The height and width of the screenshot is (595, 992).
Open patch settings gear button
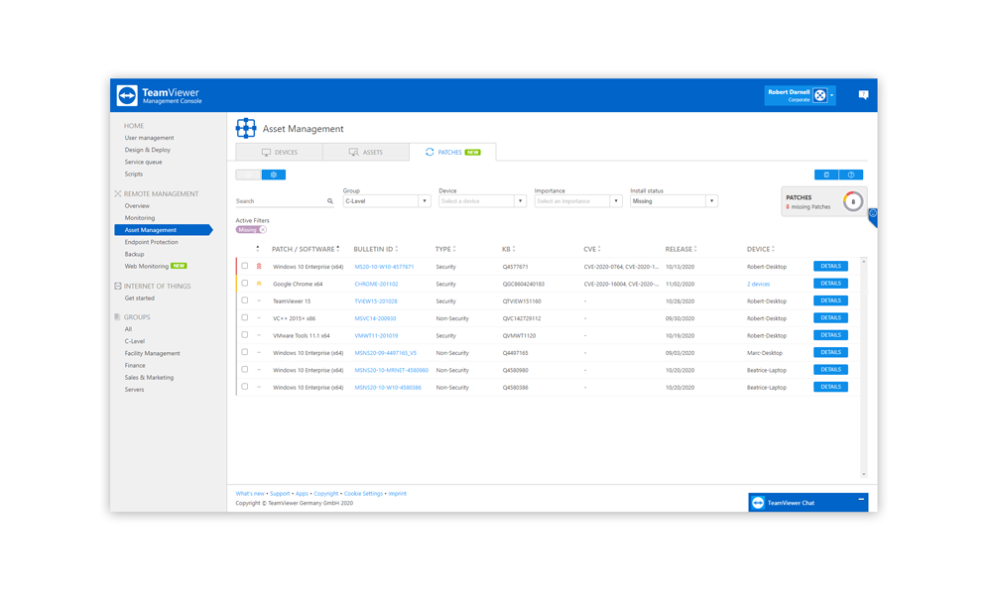point(274,175)
